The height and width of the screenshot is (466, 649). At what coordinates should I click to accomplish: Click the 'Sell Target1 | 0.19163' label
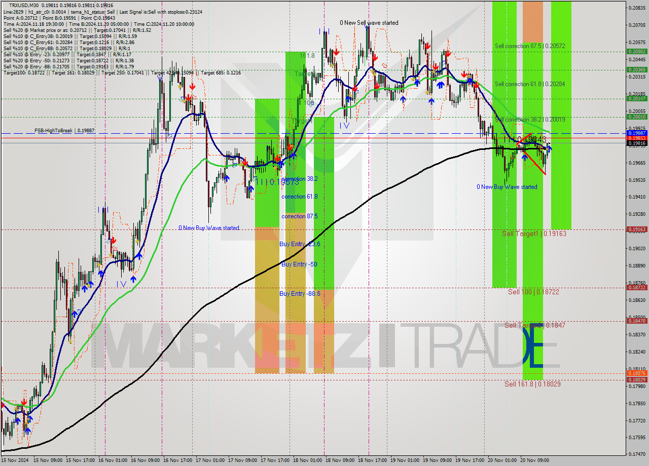point(534,234)
